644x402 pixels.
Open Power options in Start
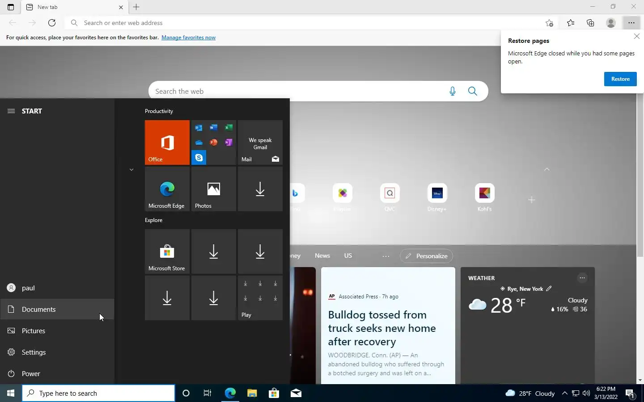click(57, 374)
